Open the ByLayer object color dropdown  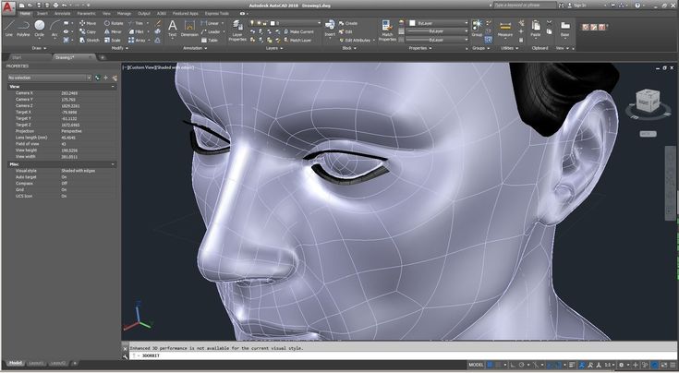pyautogui.click(x=438, y=23)
